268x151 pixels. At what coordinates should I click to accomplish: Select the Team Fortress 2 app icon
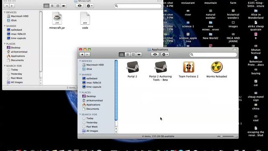[188, 67]
